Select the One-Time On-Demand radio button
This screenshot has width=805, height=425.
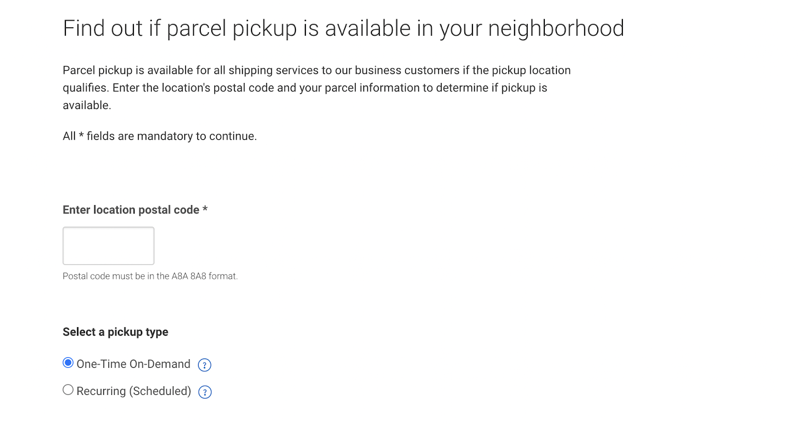[x=68, y=363]
